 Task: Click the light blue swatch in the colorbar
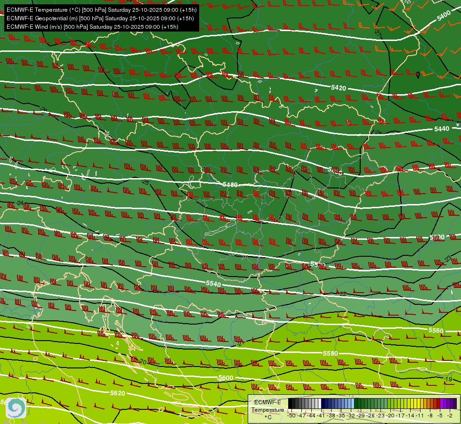click(x=353, y=403)
